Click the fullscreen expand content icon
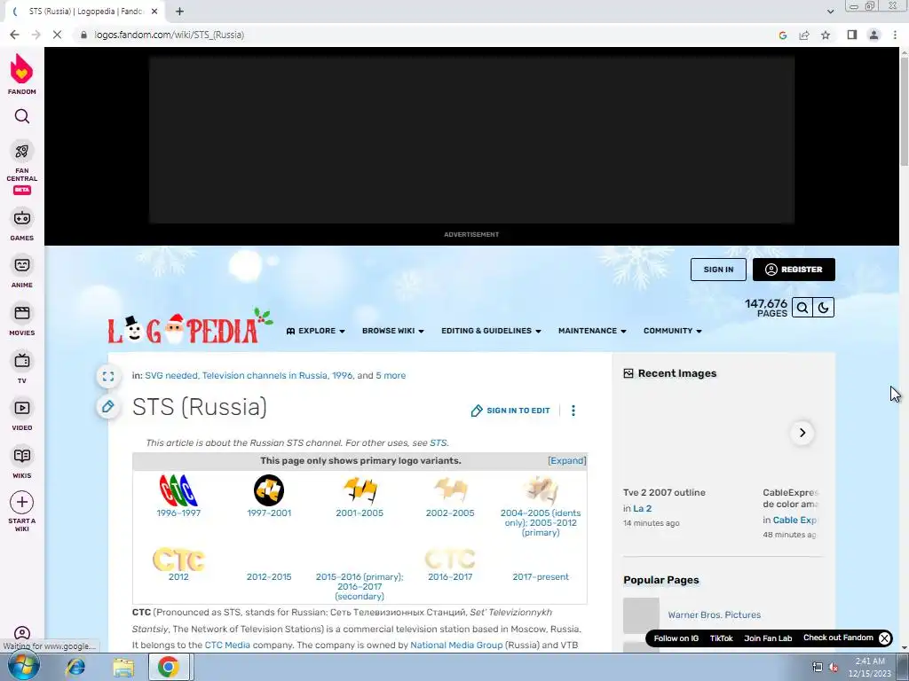Image resolution: width=909 pixels, height=681 pixels. [108, 376]
